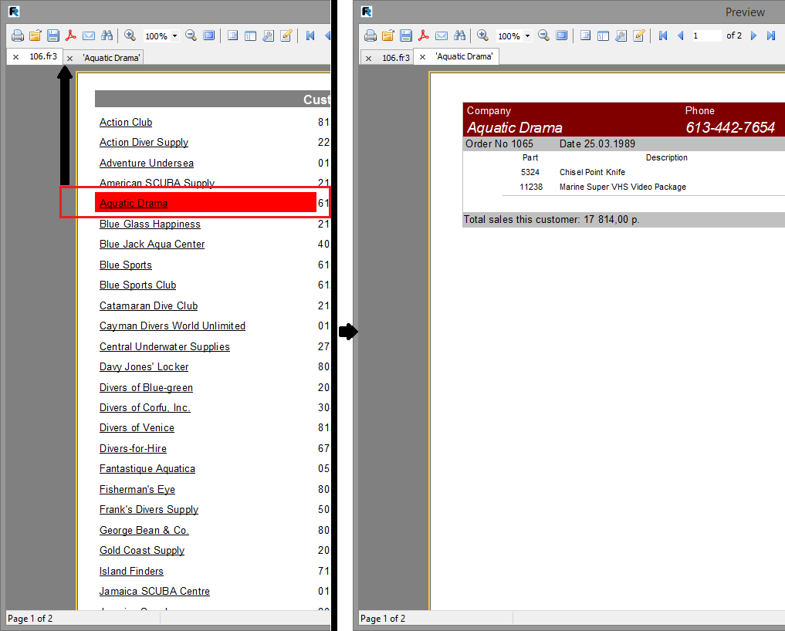Open Find binoculars in left window

[x=107, y=35]
